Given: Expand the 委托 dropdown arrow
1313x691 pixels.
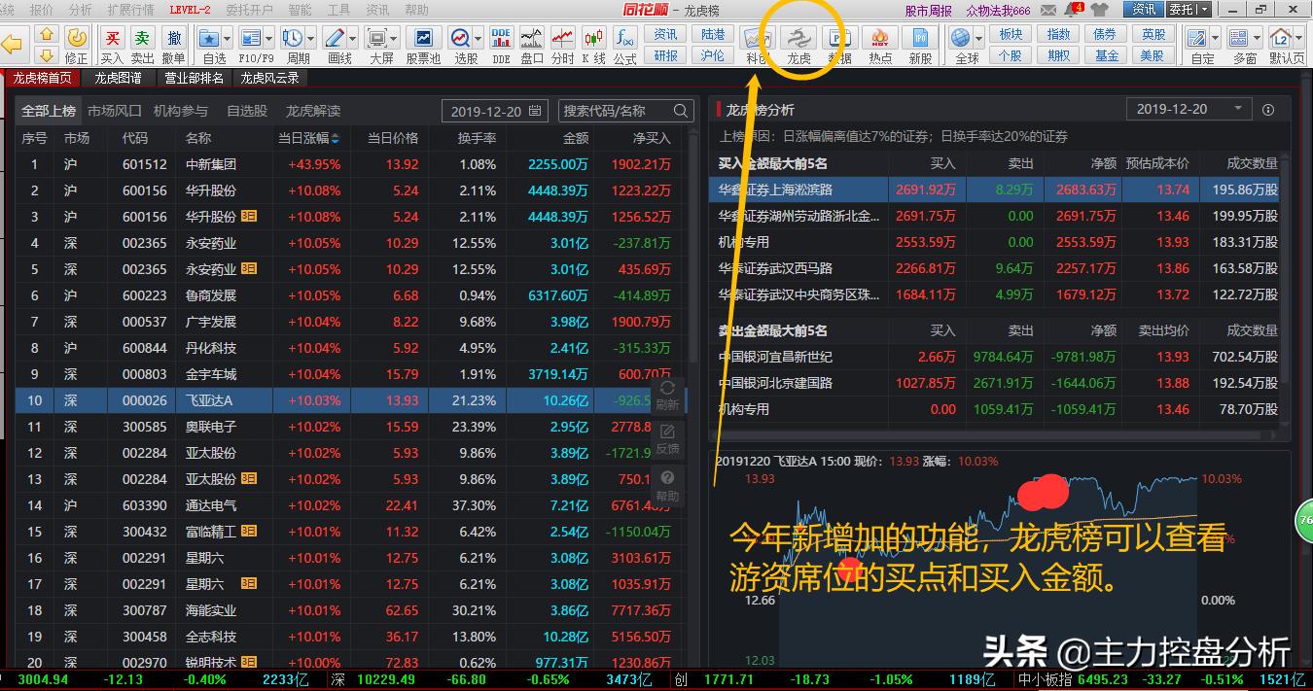Looking at the screenshot, I should click(1204, 10).
